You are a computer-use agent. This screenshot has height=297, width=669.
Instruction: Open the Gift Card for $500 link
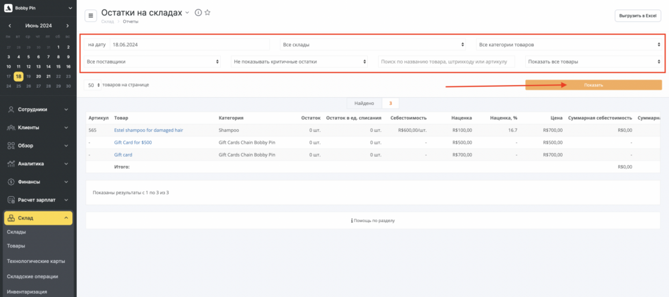133,142
